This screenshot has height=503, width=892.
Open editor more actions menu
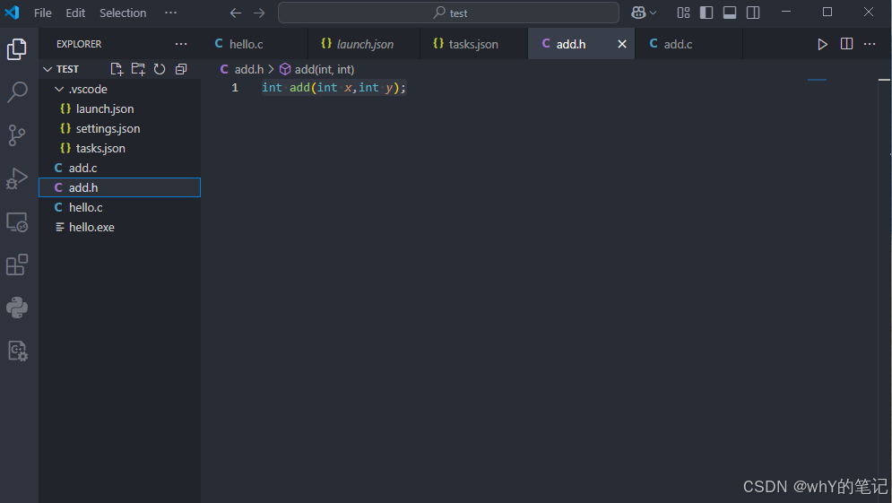pos(870,44)
